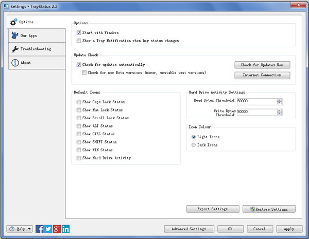Open Advanced Settings
309x239 pixels.
pos(189,229)
